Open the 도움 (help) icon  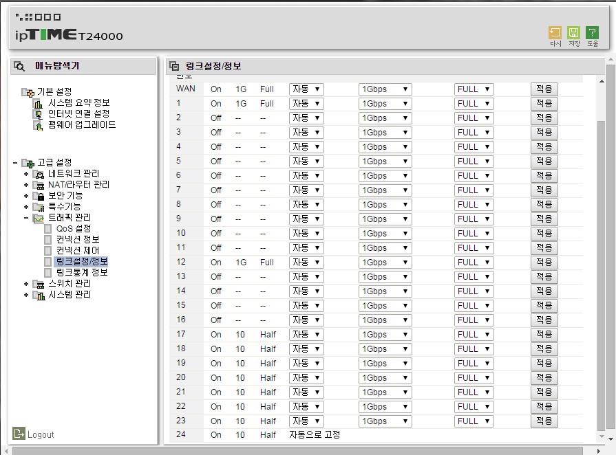pos(592,32)
